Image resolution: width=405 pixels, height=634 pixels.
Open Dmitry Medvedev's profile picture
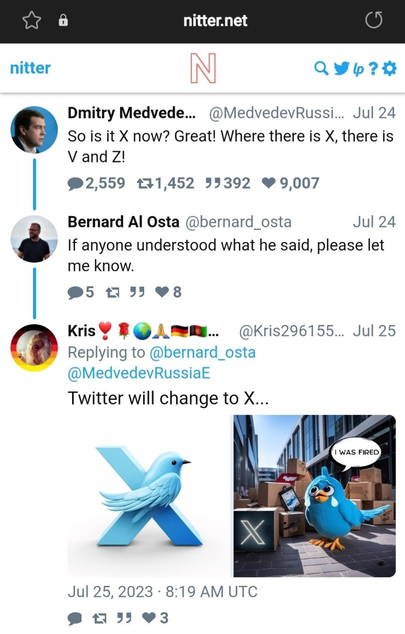(34, 130)
